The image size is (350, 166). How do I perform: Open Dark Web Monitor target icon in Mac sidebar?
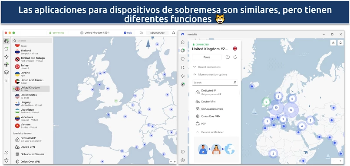(7, 65)
